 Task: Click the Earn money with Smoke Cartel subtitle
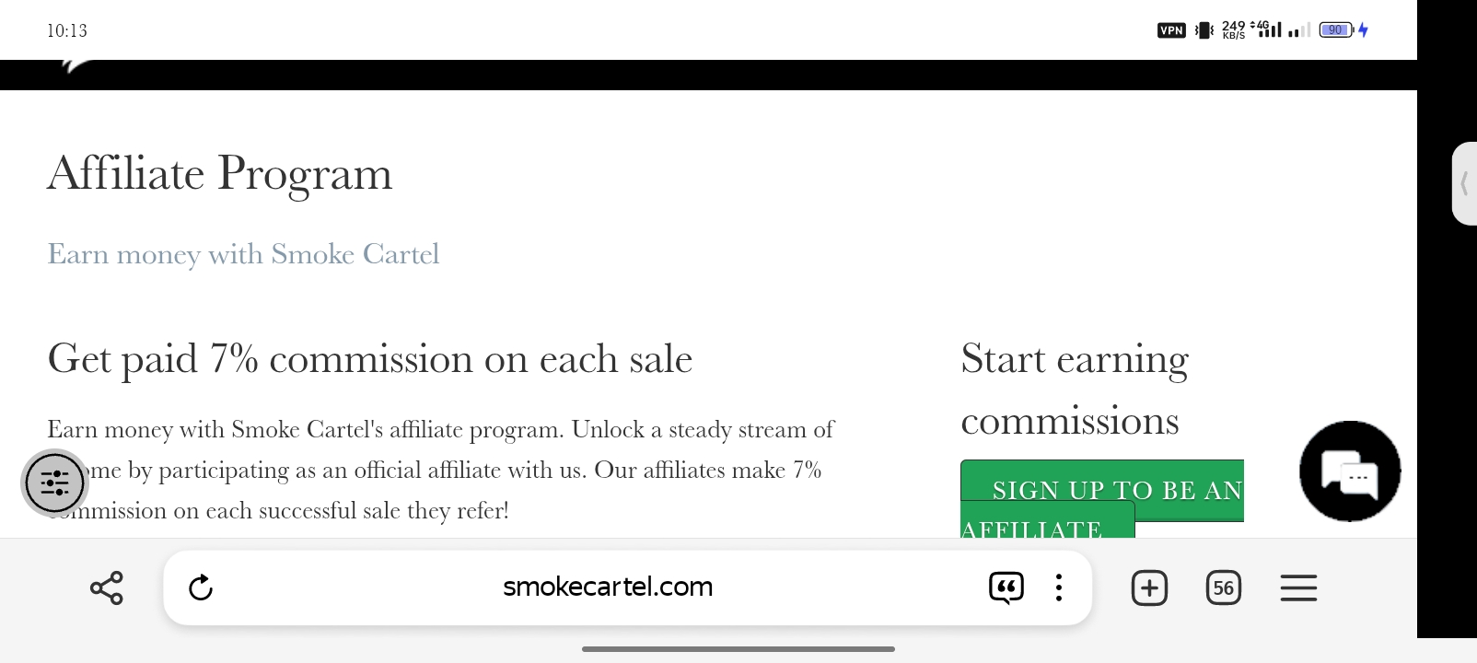click(243, 254)
